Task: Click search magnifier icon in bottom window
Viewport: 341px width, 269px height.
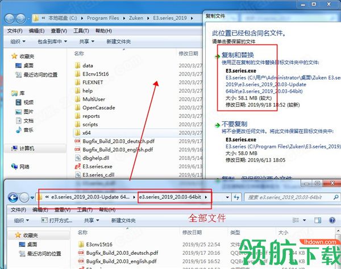Action: (336, 197)
